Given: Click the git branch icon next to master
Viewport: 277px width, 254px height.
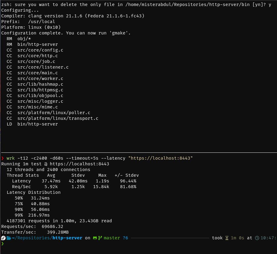Looking at the screenshot, I should [x=100, y=238].
